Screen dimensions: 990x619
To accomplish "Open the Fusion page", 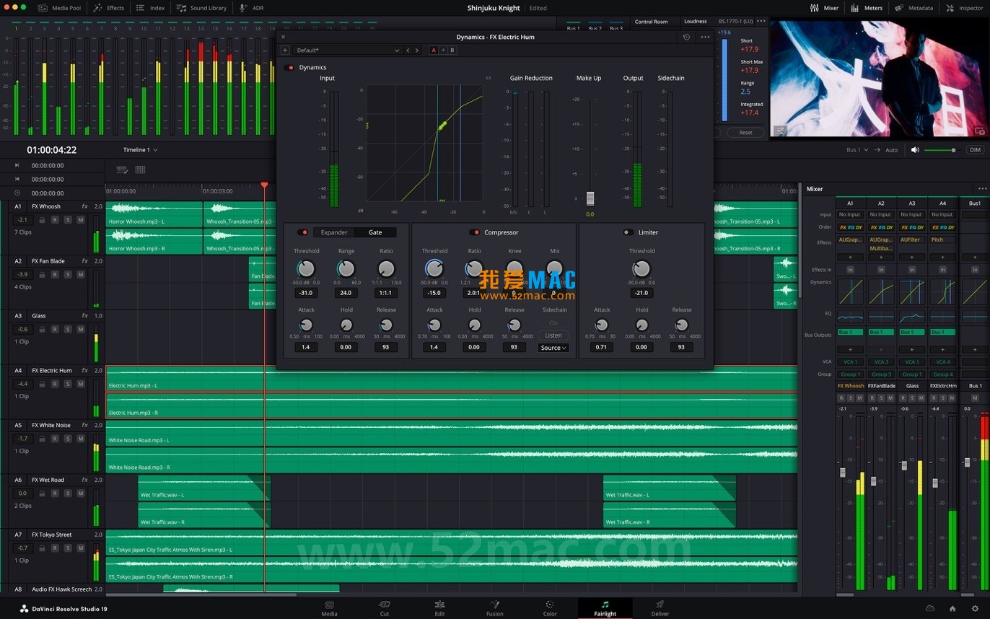I will click(494, 608).
